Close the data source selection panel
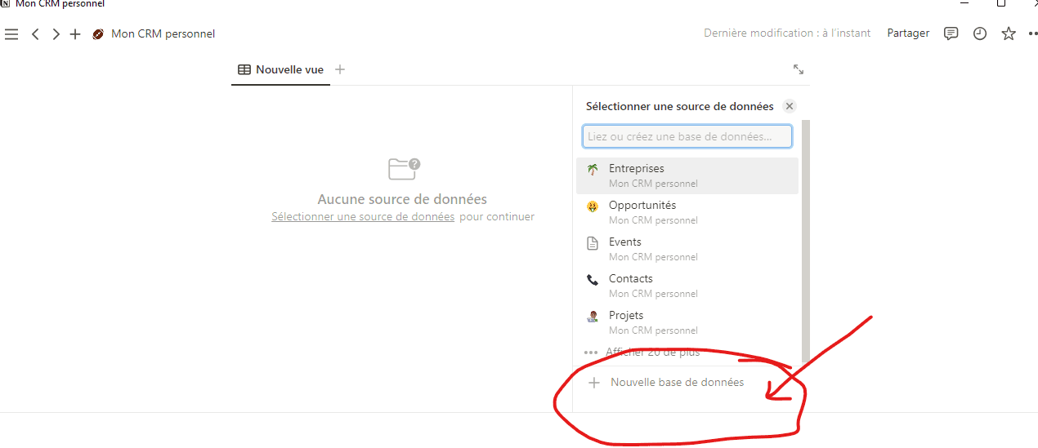 [789, 106]
